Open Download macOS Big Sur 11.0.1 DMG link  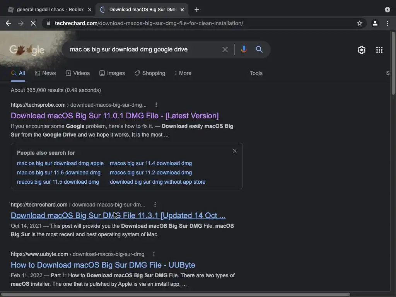tap(114, 116)
